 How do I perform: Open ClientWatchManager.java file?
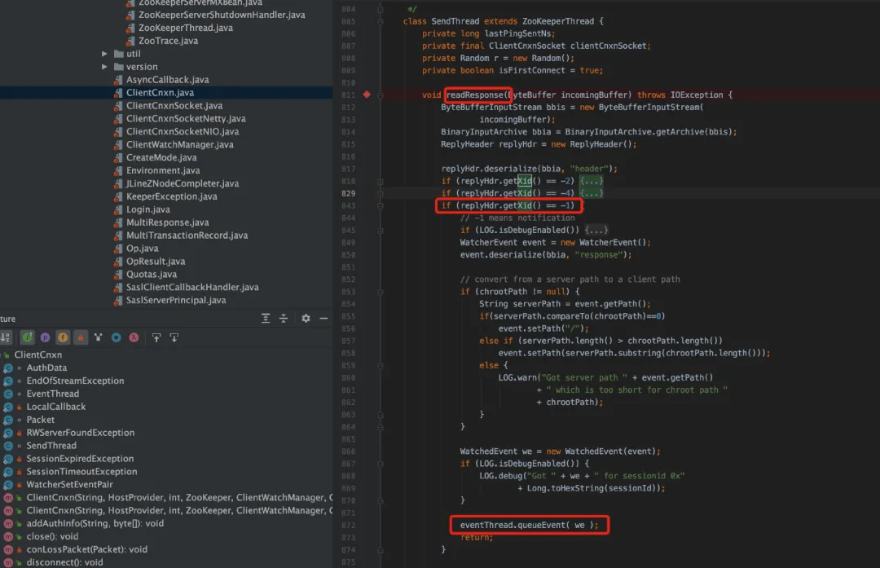coord(179,144)
